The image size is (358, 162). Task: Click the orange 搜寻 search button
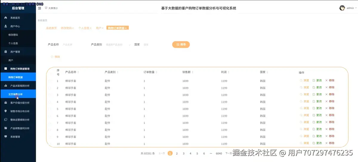[x=181, y=44]
